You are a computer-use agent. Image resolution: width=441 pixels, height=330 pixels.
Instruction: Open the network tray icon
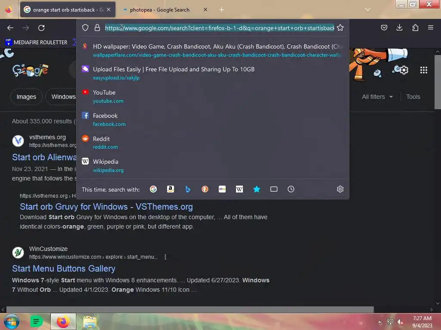coord(390,322)
